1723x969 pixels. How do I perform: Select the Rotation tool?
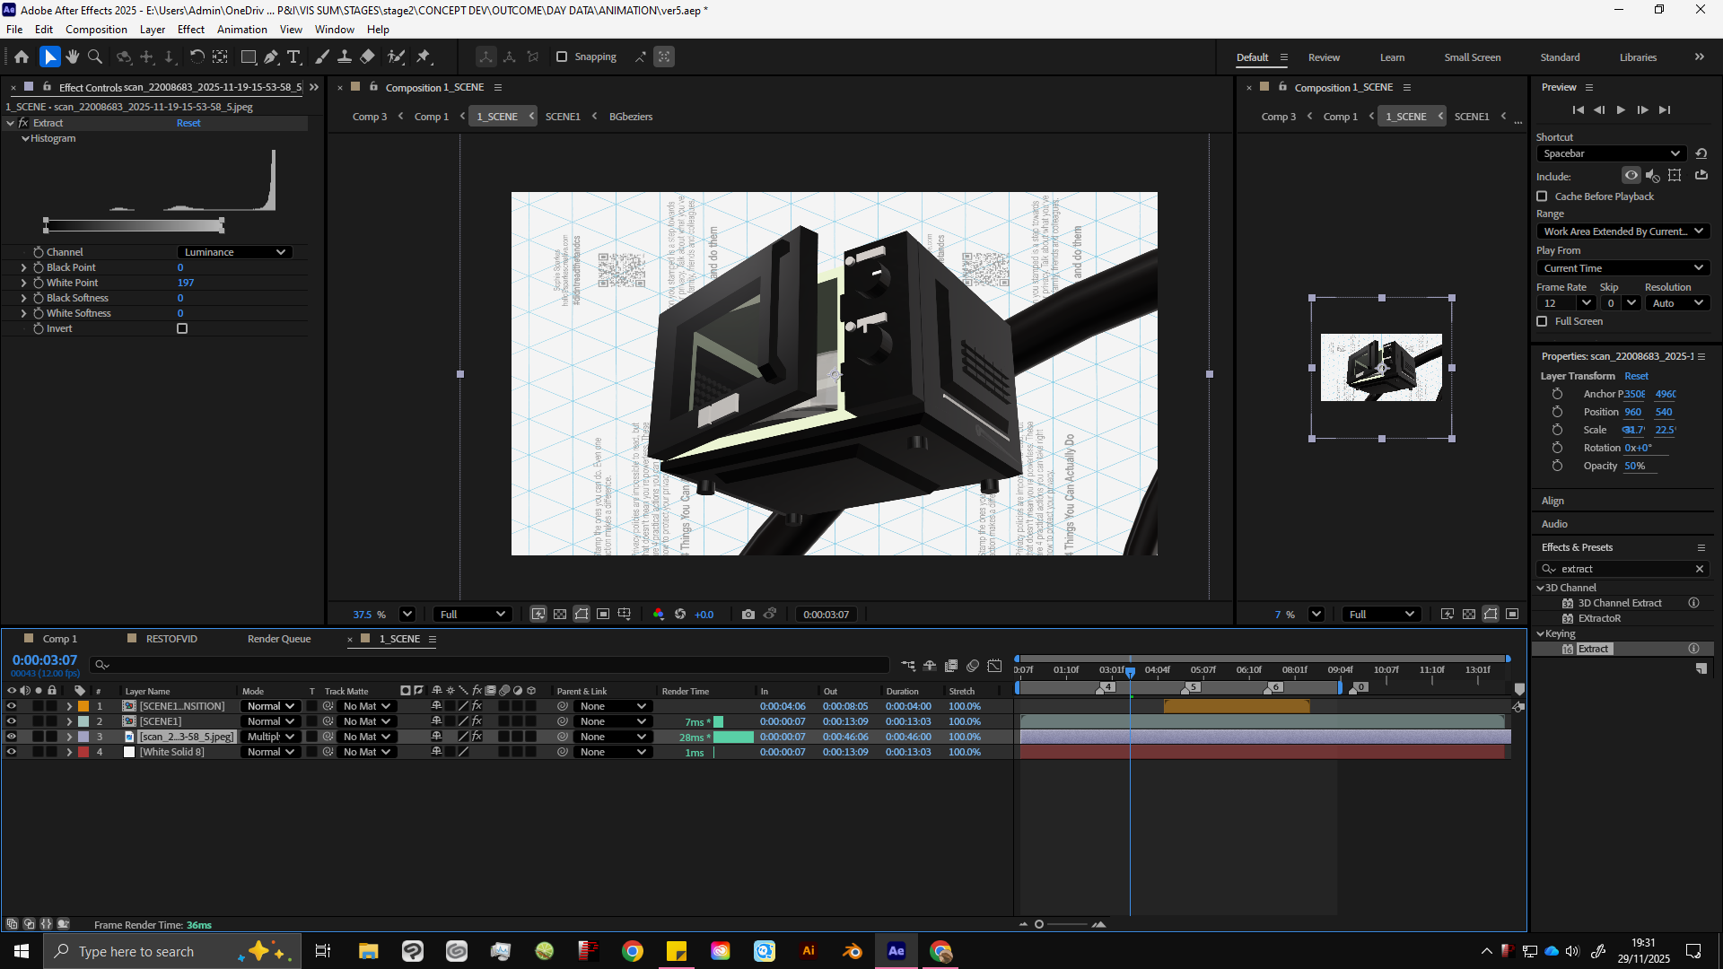tap(197, 57)
